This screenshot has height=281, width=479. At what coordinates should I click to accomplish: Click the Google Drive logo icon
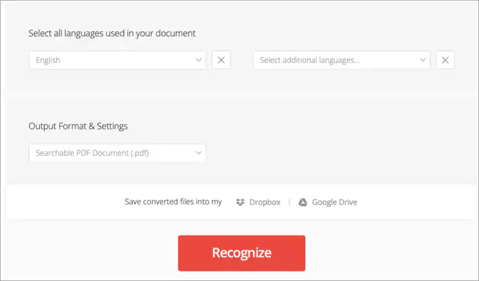tap(302, 202)
